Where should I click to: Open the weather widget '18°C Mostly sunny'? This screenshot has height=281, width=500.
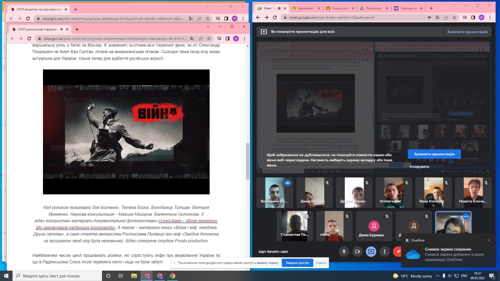(412, 276)
